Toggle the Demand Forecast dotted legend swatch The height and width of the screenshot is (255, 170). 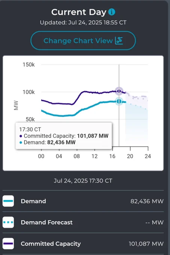8,222
